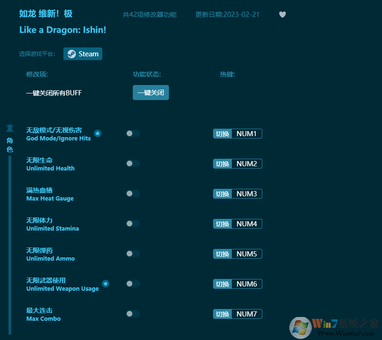This screenshot has height=340, width=382.
Task: Select the Steam platform button
Action: click(x=83, y=54)
